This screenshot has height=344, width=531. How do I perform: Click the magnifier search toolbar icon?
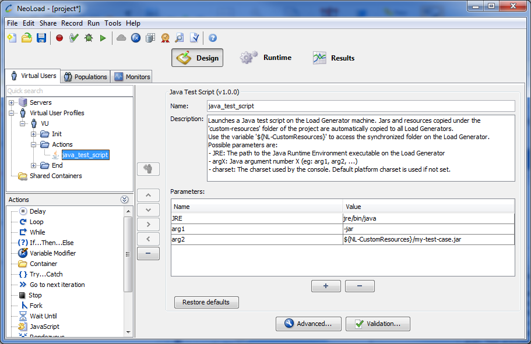pyautogui.click(x=180, y=38)
